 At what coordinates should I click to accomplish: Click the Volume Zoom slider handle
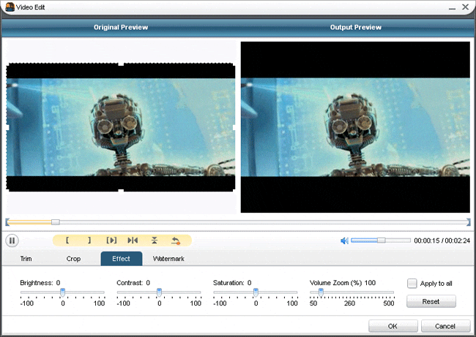click(x=321, y=292)
